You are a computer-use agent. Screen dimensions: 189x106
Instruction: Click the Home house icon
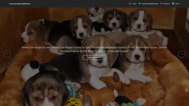point(130,3)
